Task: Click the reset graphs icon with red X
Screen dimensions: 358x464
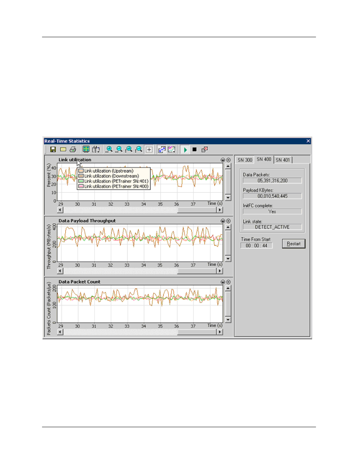Action: coord(205,150)
